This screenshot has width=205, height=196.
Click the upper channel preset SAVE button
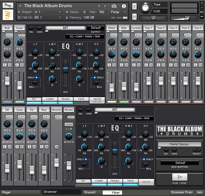(39, 28)
